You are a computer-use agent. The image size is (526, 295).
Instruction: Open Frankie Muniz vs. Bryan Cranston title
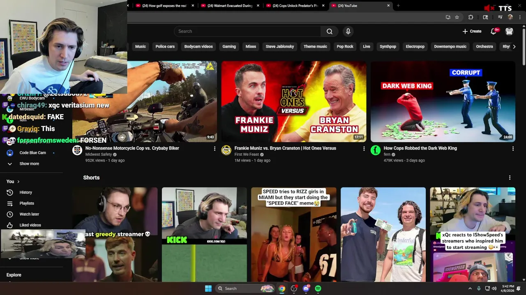pos(285,148)
